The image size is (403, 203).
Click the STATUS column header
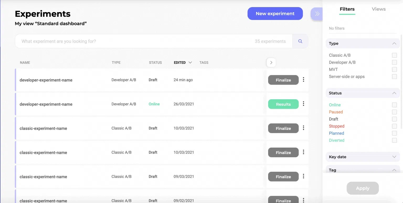155,63
